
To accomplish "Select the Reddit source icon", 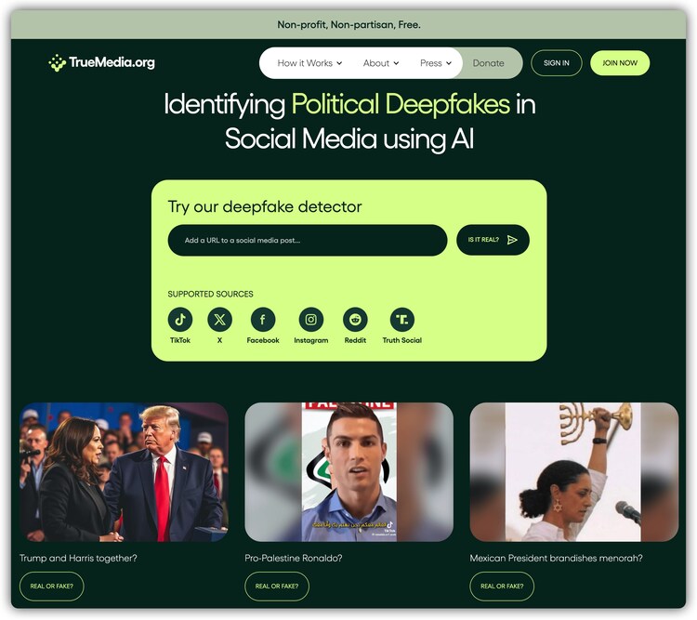I will [355, 320].
